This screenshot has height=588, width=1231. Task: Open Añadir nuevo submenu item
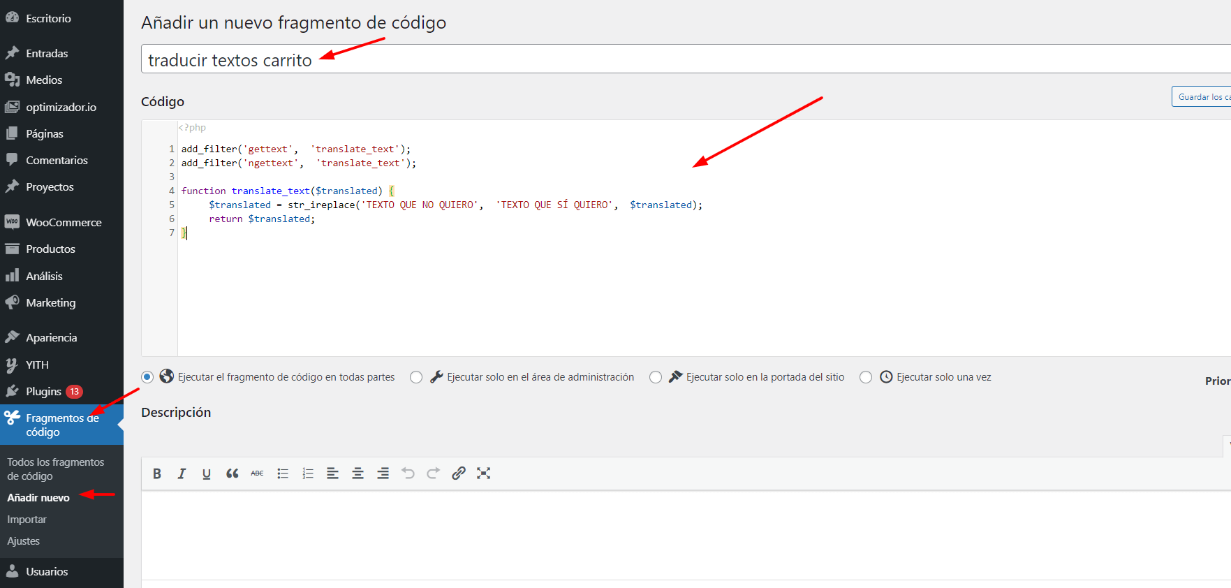tap(38, 498)
